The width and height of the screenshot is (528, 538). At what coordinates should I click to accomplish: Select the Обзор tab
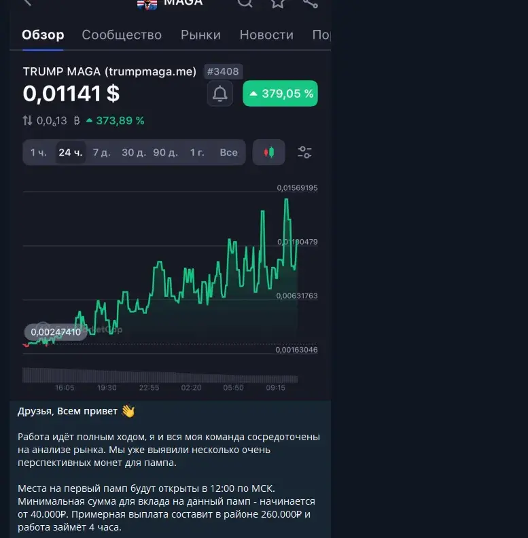point(43,35)
